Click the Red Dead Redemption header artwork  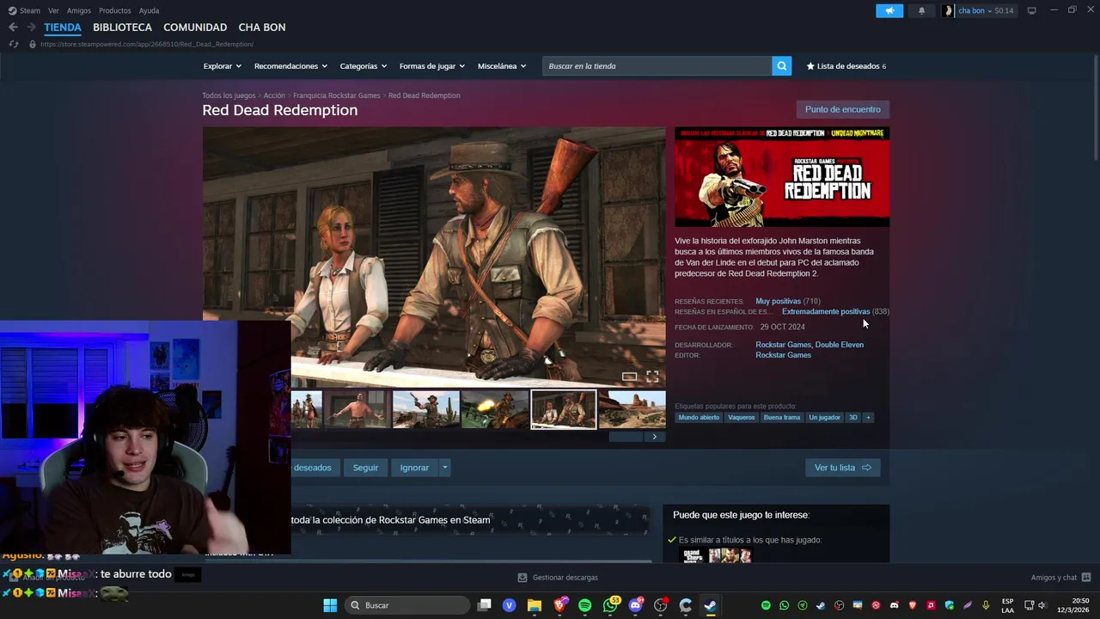click(x=782, y=177)
